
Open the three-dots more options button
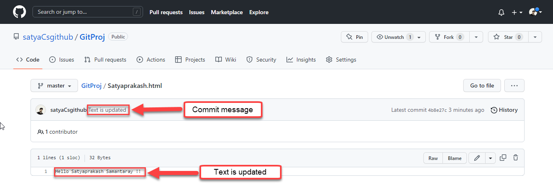[x=514, y=85]
